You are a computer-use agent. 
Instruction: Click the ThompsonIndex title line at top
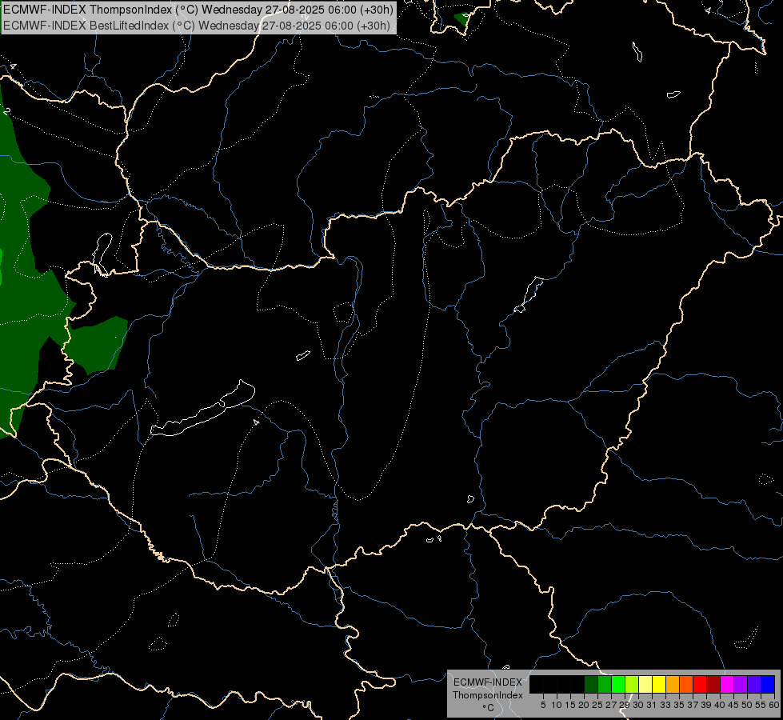(x=198, y=10)
